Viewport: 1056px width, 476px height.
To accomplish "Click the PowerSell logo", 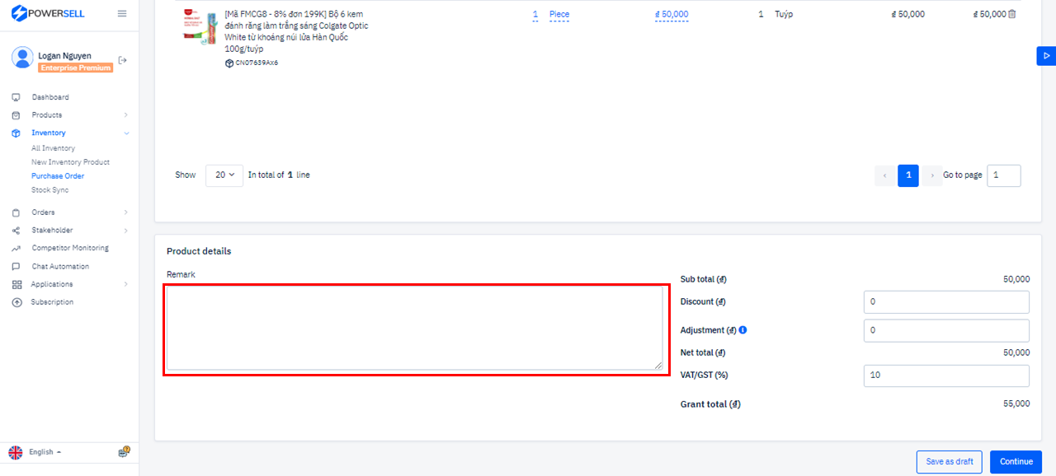I will pyautogui.click(x=48, y=13).
